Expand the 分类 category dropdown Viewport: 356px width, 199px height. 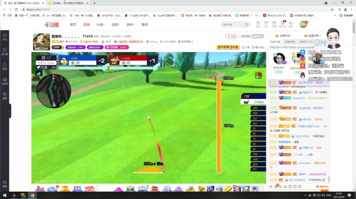point(100,25)
